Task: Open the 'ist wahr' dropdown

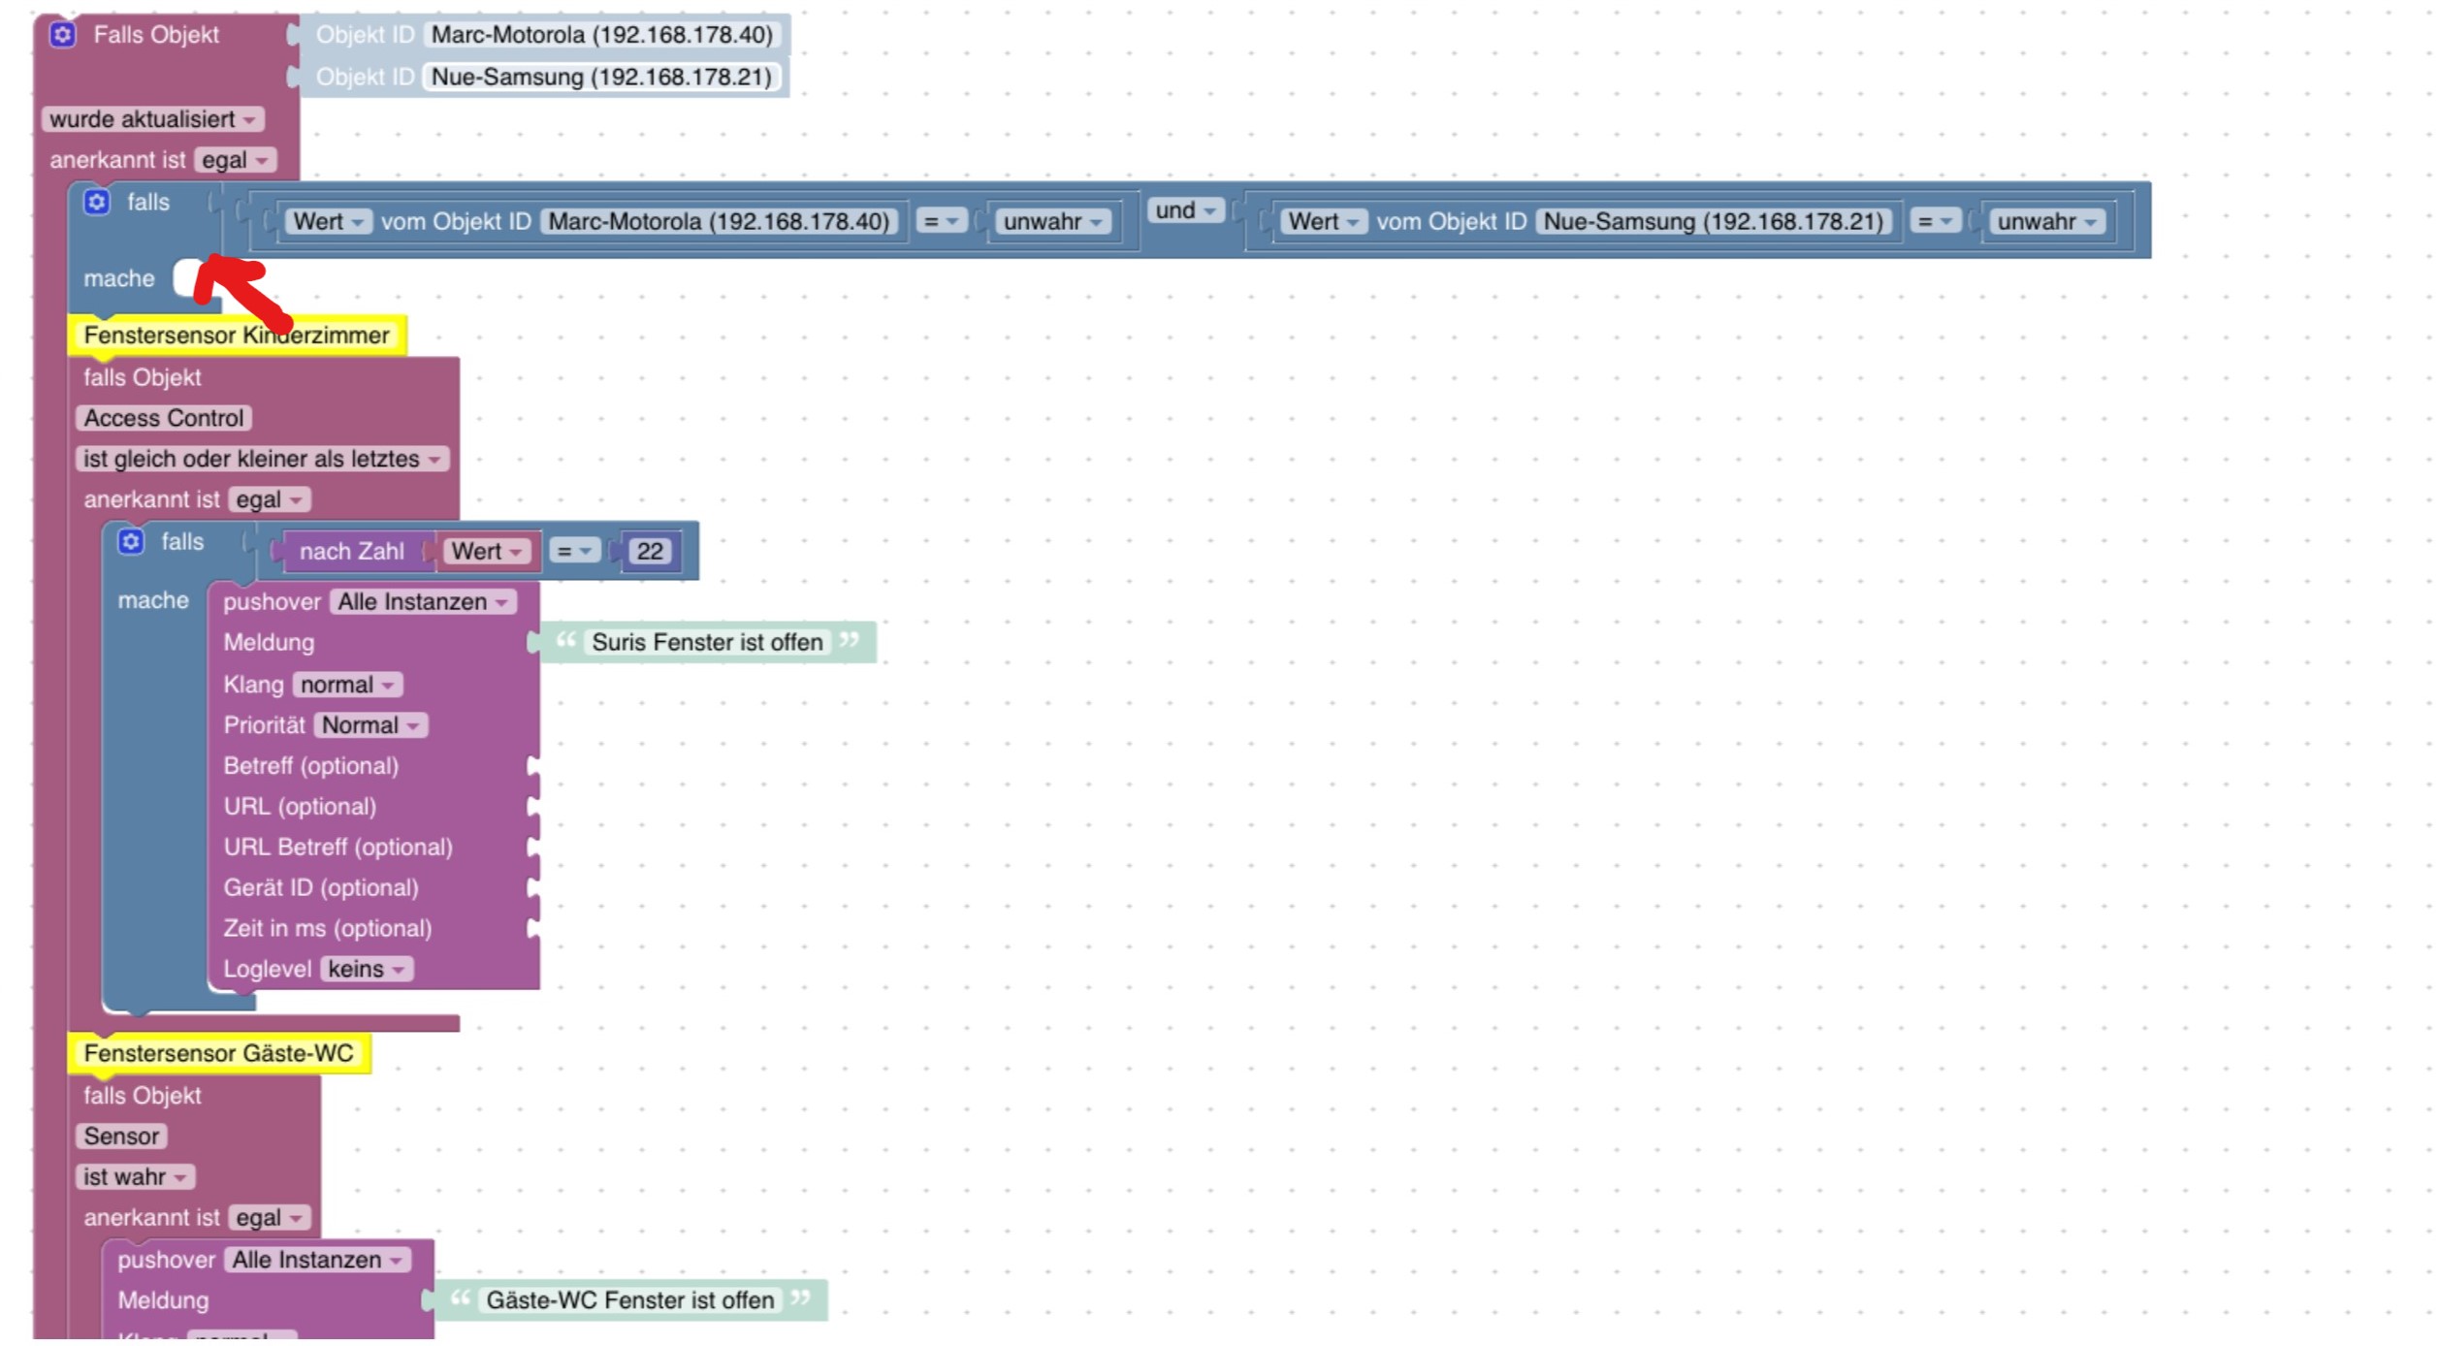Action: click(x=135, y=1177)
